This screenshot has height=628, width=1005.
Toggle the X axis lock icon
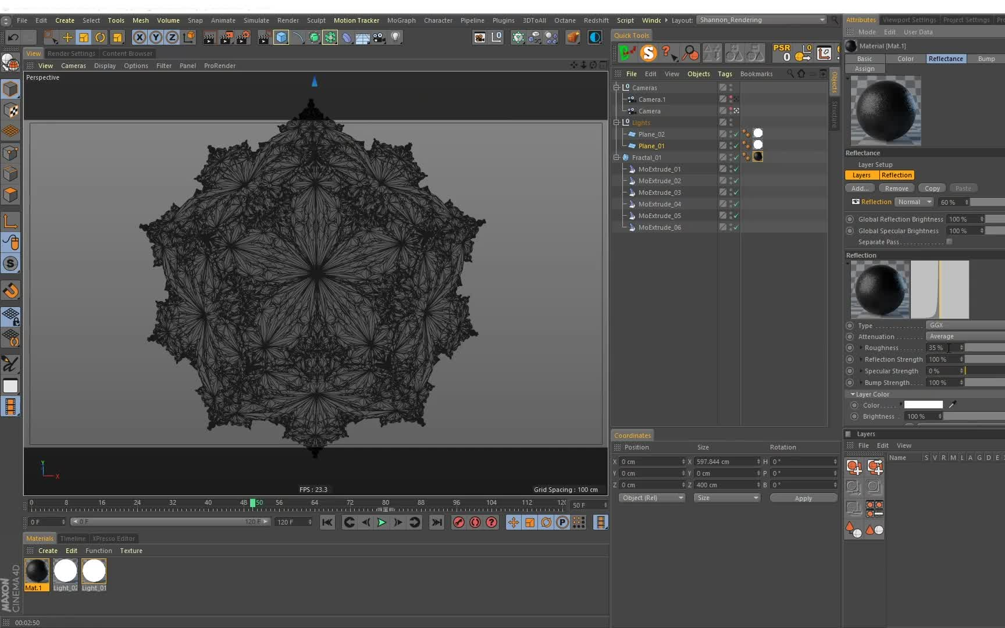(140, 37)
